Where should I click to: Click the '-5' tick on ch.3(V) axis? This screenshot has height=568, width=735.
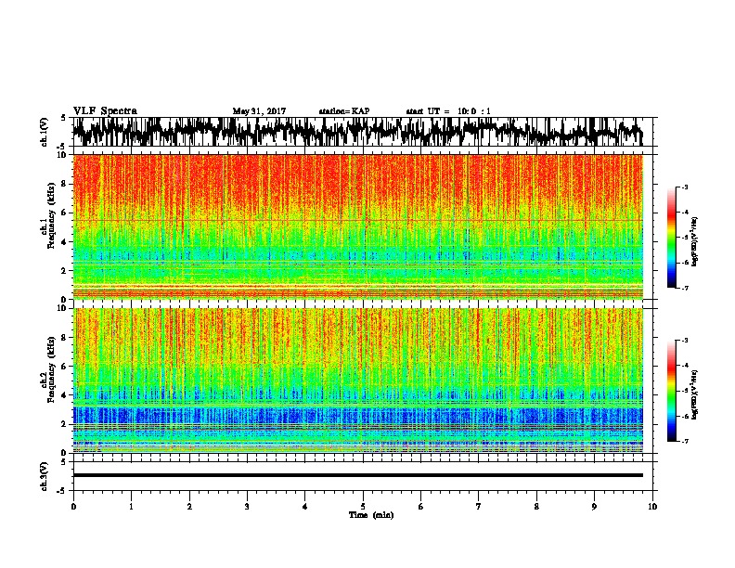click(62, 491)
